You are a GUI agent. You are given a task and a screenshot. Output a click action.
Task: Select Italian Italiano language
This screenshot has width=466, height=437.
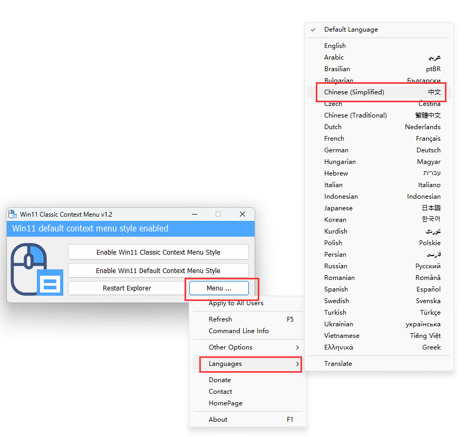[379, 185]
